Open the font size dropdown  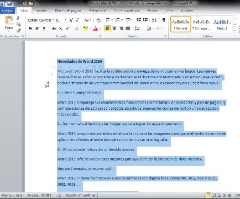[x=65, y=20]
